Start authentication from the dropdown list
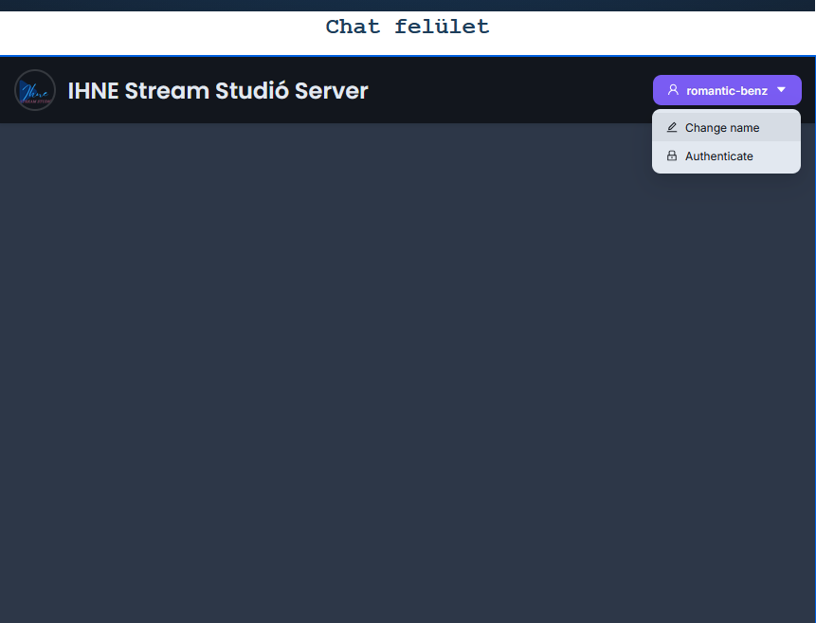Viewport: 816px width, 623px height. 719,156
